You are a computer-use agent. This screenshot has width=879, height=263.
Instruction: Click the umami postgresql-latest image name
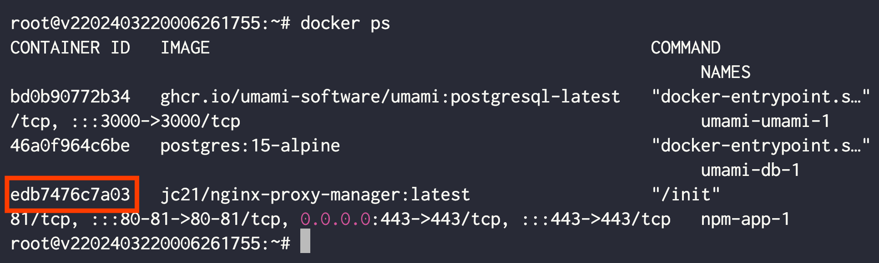tap(390, 97)
